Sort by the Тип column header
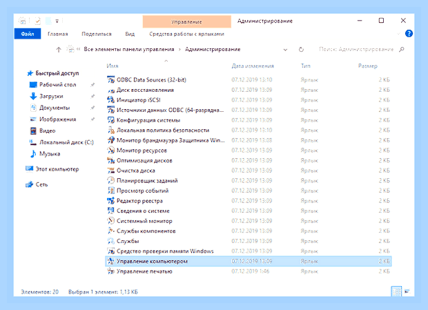Image resolution: width=428 pixels, height=310 pixels. (x=306, y=66)
